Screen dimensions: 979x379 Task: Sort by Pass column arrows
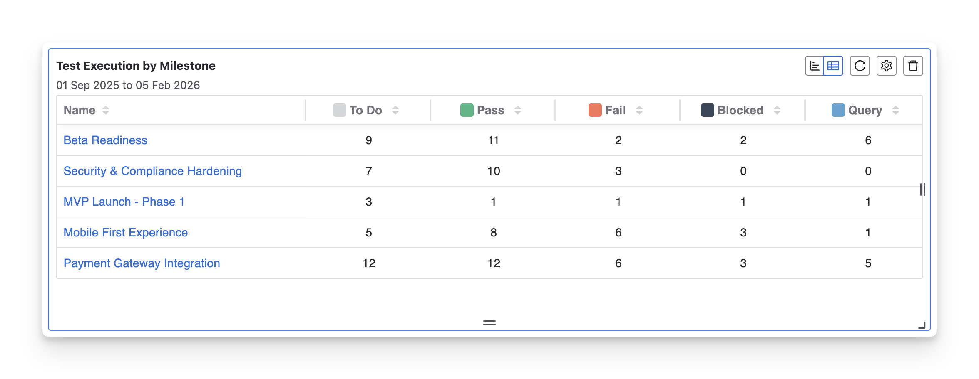[518, 110]
